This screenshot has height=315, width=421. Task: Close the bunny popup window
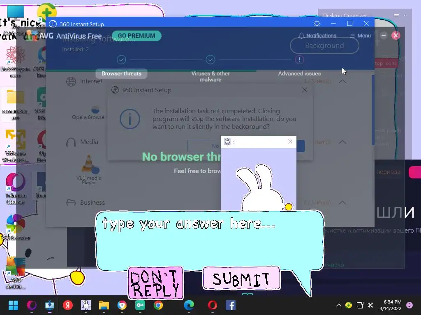pos(290,142)
